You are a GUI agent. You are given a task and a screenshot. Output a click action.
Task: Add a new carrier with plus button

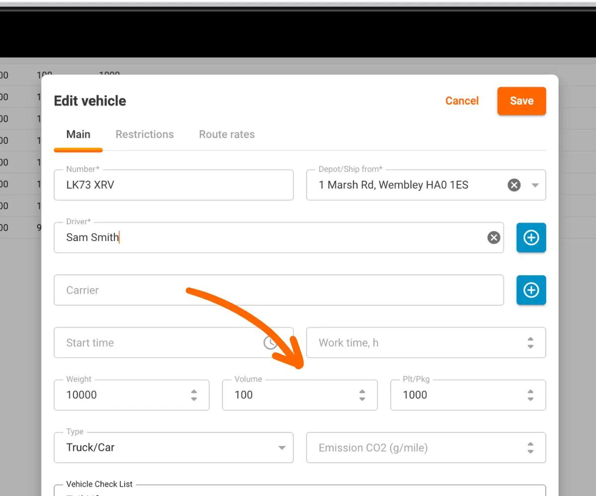point(531,290)
